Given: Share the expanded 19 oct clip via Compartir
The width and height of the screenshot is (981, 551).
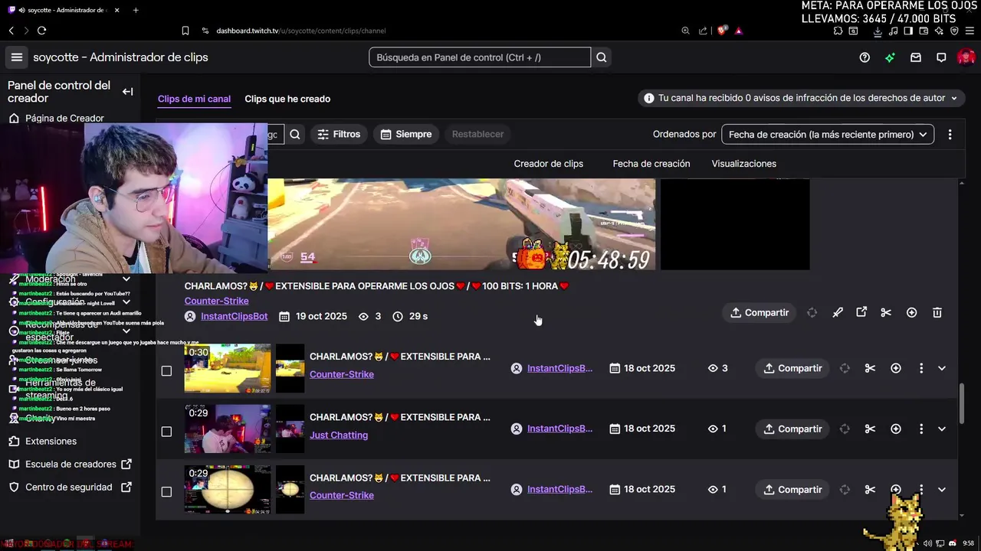Looking at the screenshot, I should (760, 312).
